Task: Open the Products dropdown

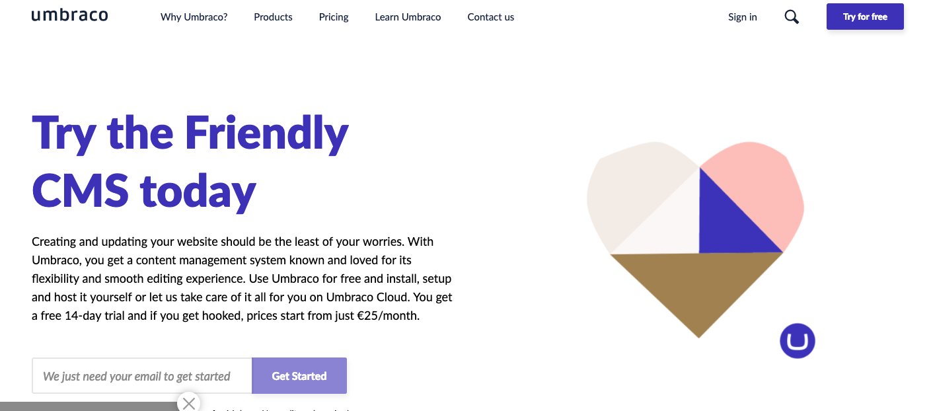Action: tap(273, 17)
